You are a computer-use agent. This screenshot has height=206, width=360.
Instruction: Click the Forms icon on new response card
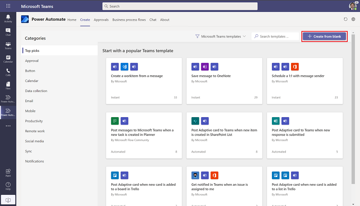275,121
